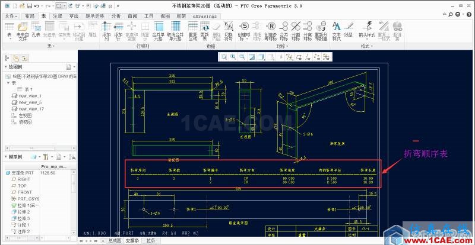Select new_view_17 in the drawing tree

tap(31, 109)
